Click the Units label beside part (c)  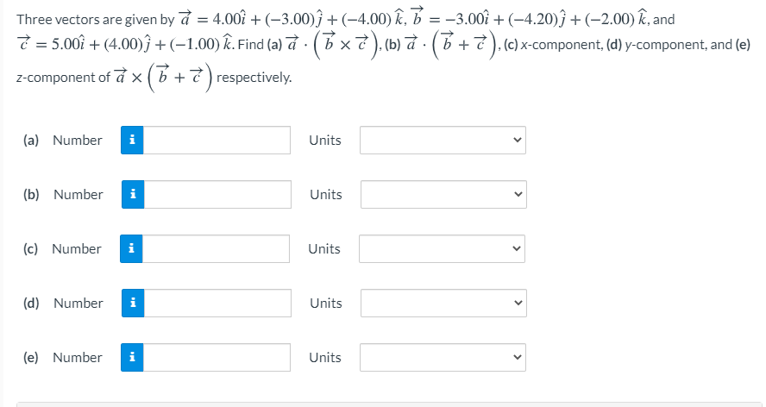(323, 248)
